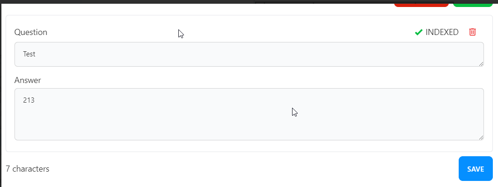Screen dimensions: 498x187
Task: Click empty space between Question label and INDEXED
Action: pos(281,32)
